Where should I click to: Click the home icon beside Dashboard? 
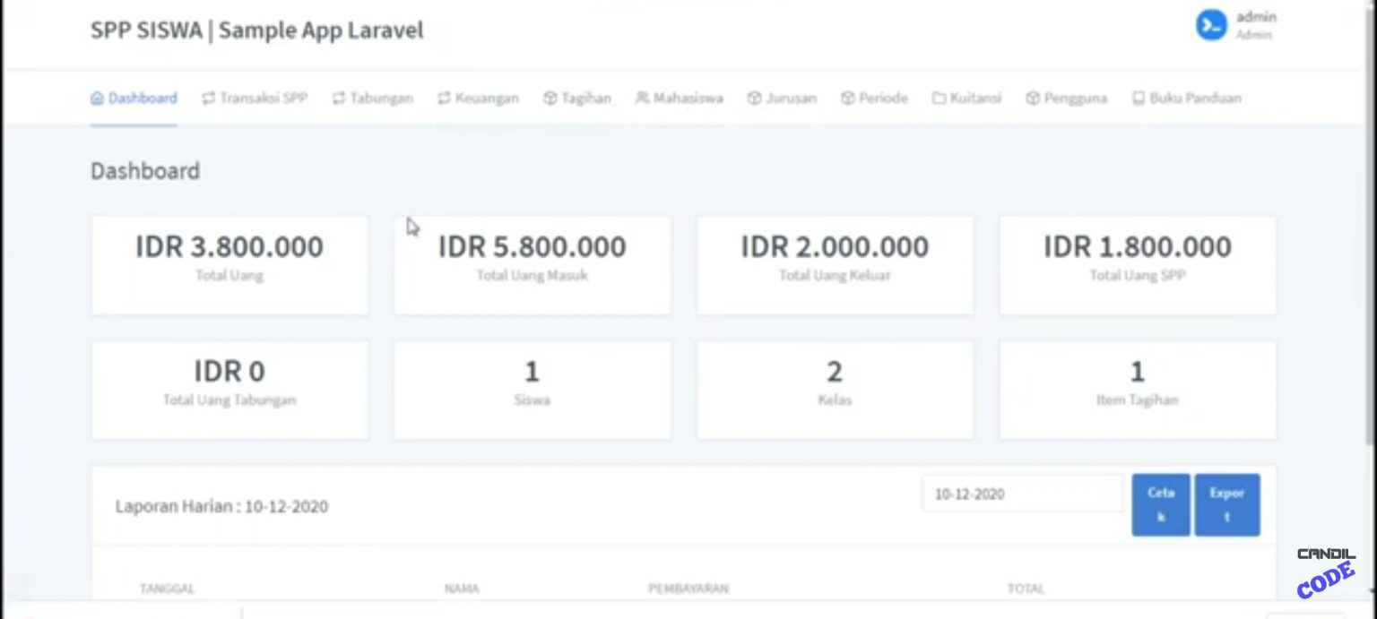coord(97,99)
